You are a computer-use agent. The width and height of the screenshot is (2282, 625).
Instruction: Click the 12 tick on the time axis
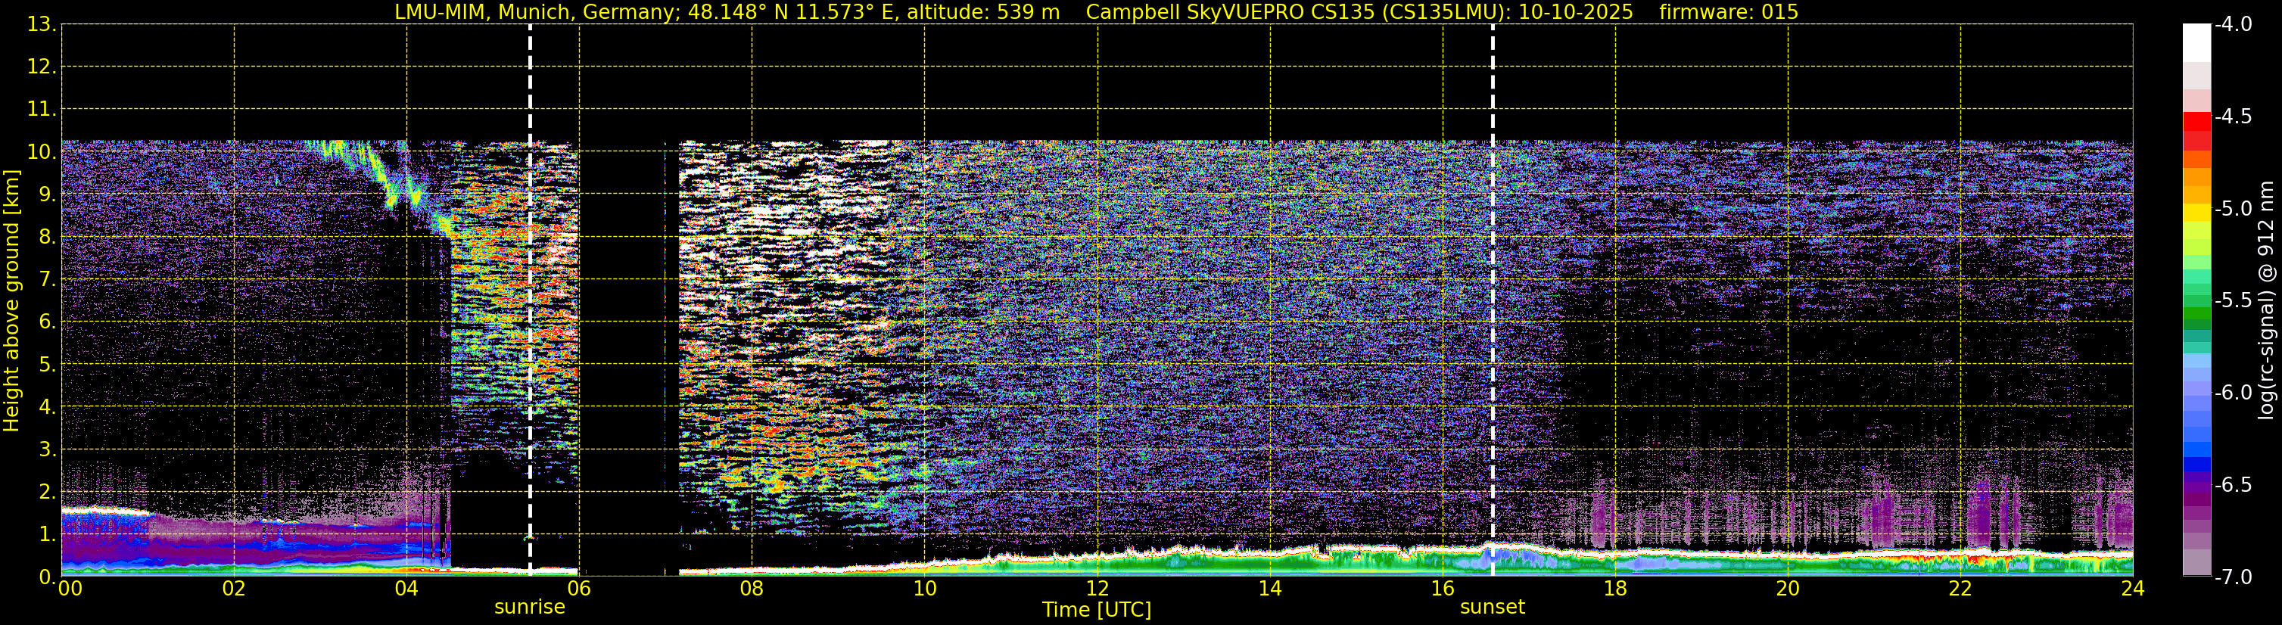pyautogui.click(x=1097, y=589)
